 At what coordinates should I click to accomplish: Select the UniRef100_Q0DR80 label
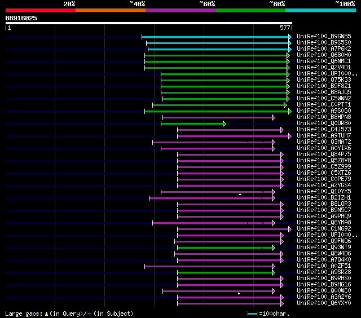324,123
